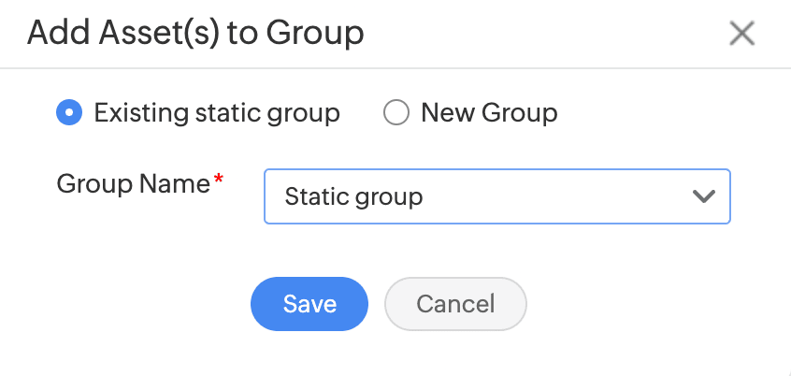Click the empty radio circle beside New Group
The image size is (791, 376).
pos(396,113)
